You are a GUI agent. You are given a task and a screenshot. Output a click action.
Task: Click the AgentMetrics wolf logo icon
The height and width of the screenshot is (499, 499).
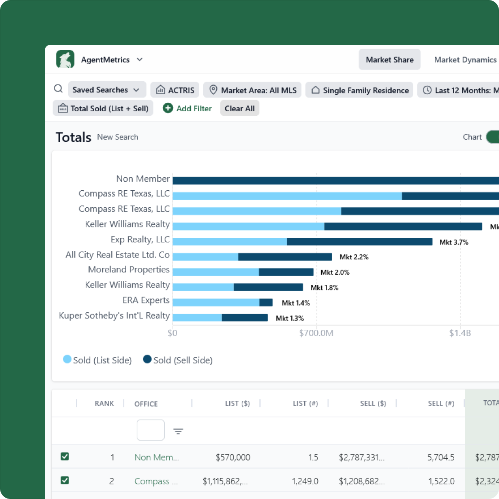pyautogui.click(x=65, y=59)
